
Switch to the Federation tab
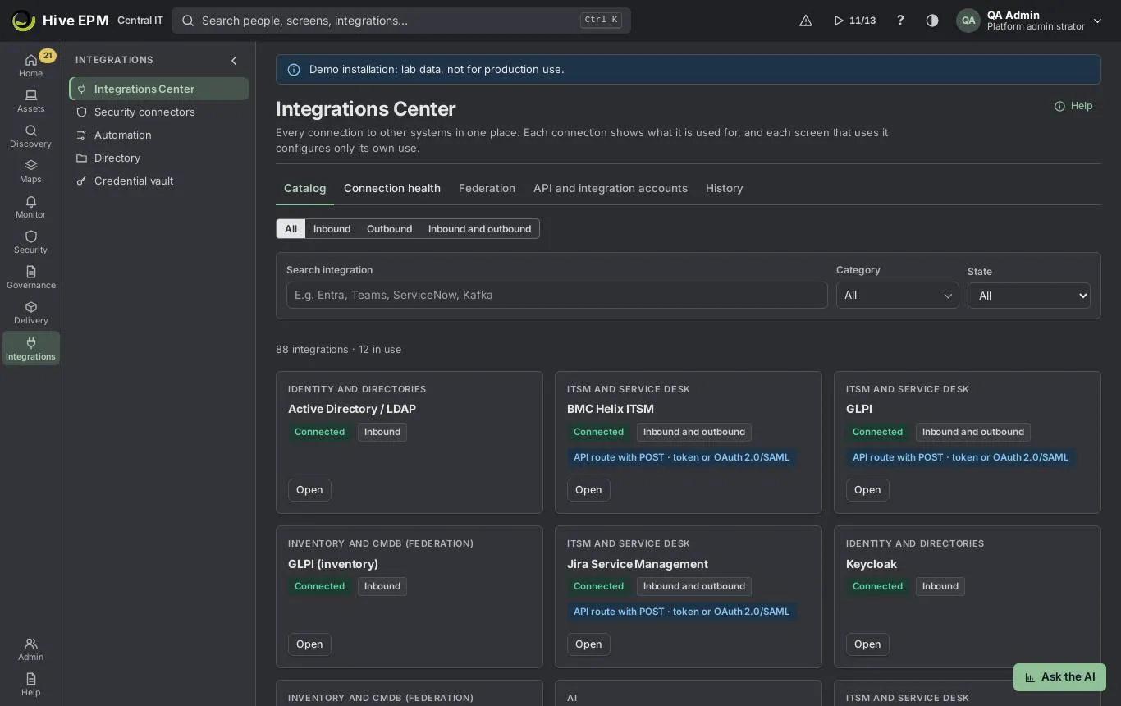487,188
